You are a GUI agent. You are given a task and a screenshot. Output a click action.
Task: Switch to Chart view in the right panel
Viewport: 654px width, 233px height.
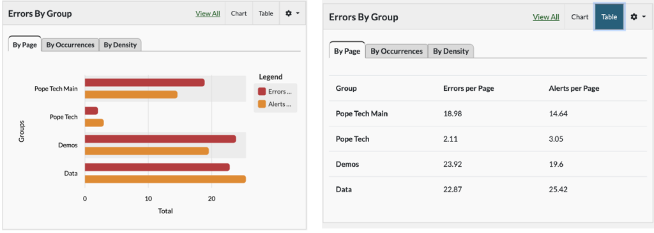[x=580, y=17]
